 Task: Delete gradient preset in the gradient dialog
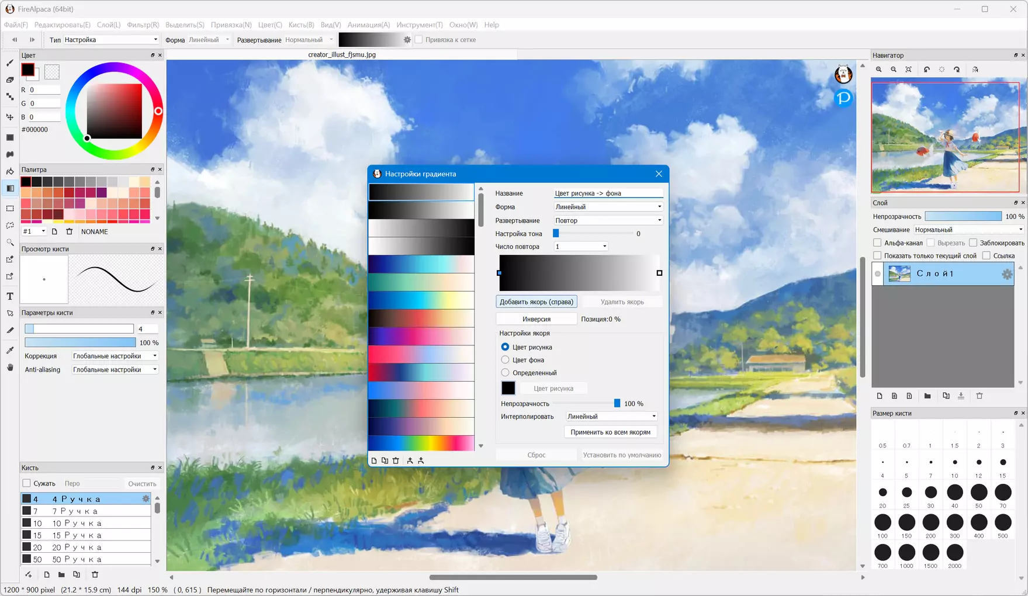(396, 460)
